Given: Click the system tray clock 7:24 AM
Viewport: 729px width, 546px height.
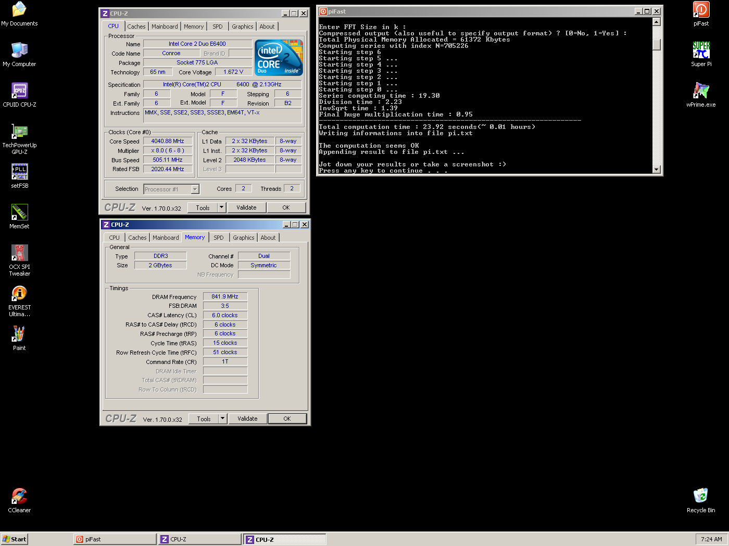Looking at the screenshot, I should tap(711, 539).
